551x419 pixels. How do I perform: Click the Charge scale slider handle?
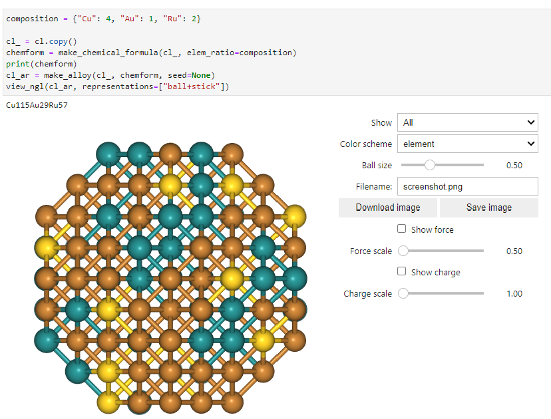click(403, 293)
